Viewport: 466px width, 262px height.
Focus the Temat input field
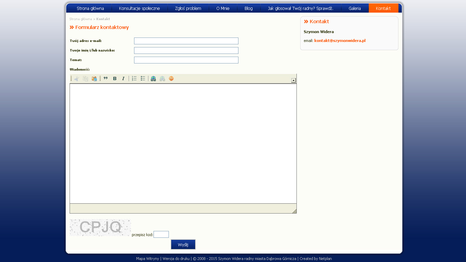coord(186,60)
